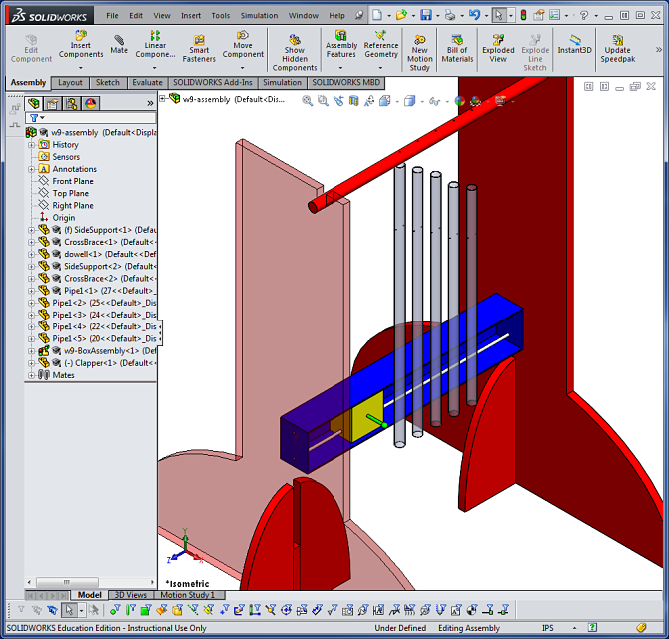Click Zoom to Area icon
The height and width of the screenshot is (639, 669).
coord(323,101)
